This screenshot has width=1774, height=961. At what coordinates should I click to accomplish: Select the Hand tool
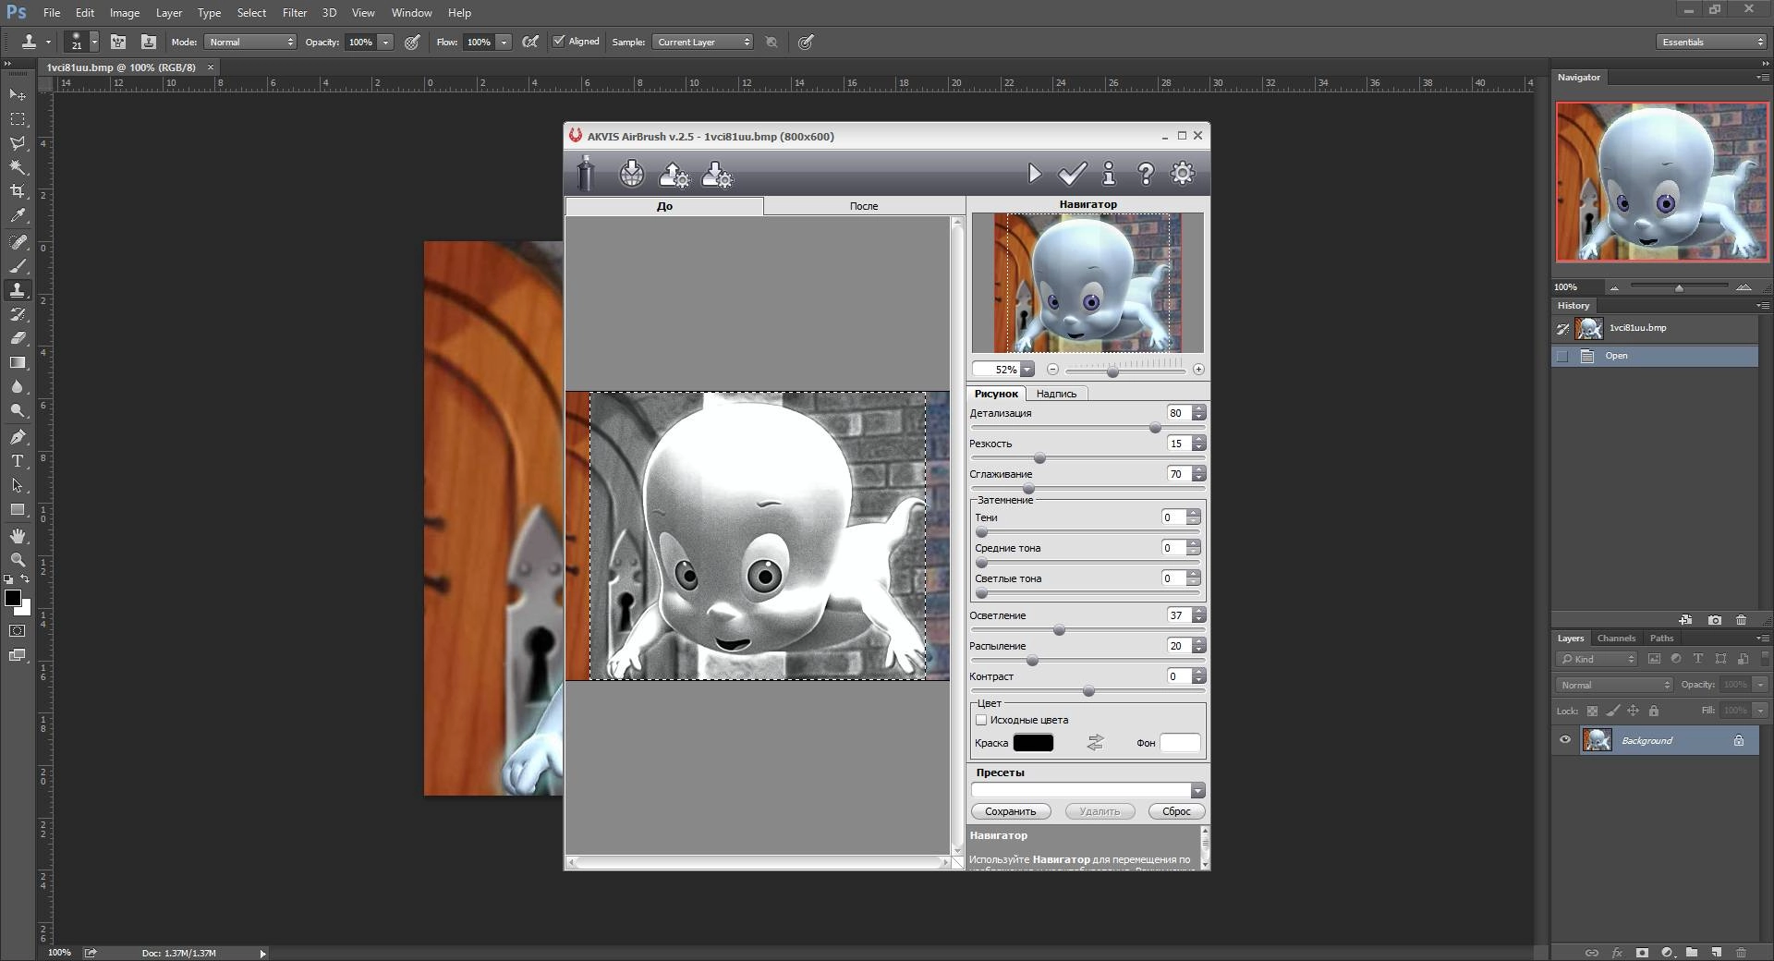point(18,536)
